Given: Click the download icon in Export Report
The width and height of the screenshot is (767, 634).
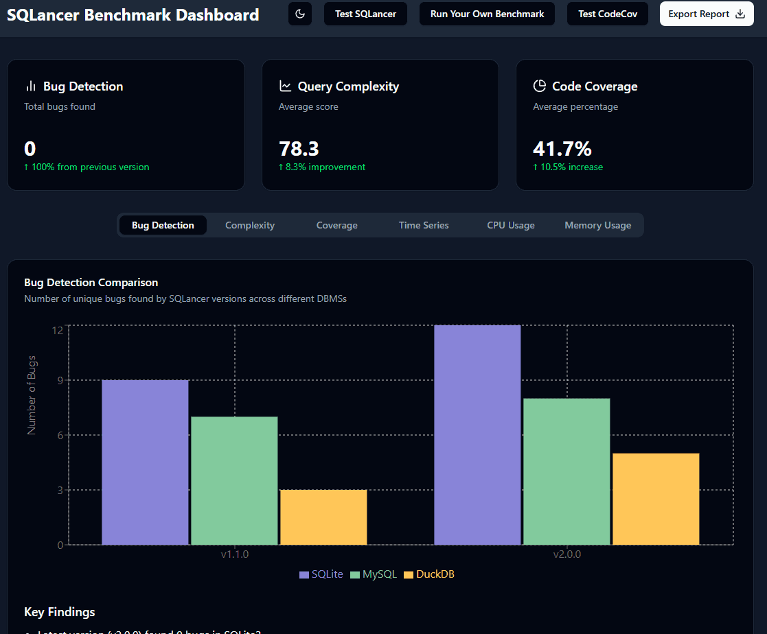Looking at the screenshot, I should pyautogui.click(x=741, y=14).
